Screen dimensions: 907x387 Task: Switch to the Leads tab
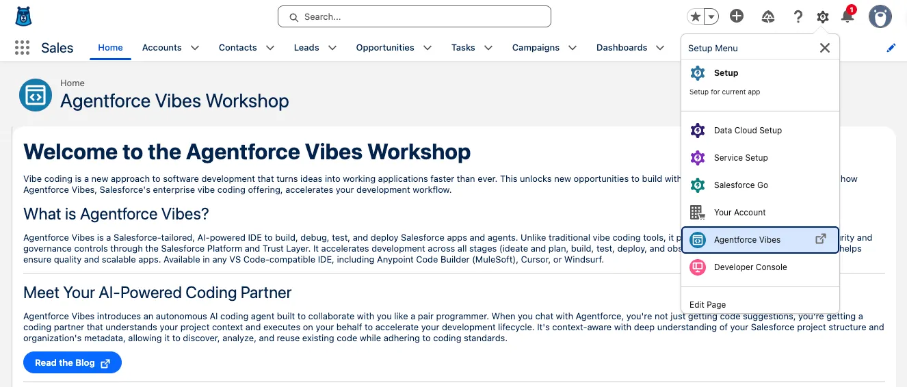pyautogui.click(x=306, y=48)
